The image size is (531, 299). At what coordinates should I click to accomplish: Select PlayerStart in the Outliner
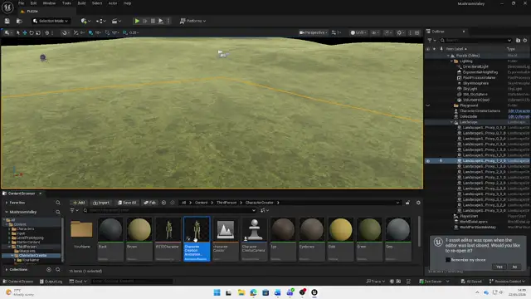pyautogui.click(x=469, y=216)
